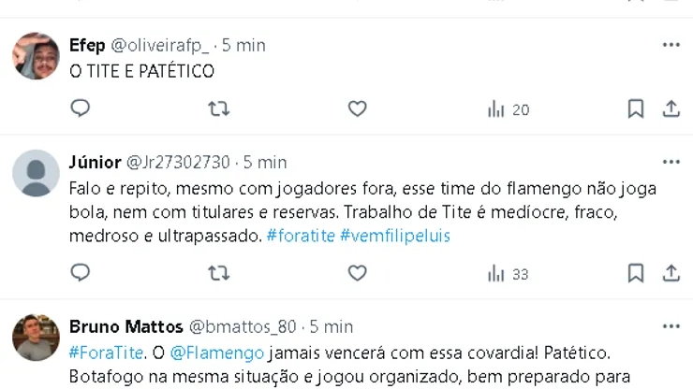The width and height of the screenshot is (693, 389).
Task: Like Efep's tweet
Action: pos(357,108)
